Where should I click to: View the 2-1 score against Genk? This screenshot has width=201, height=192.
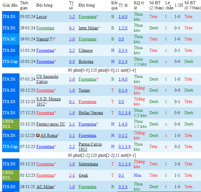[x=72, y=175]
